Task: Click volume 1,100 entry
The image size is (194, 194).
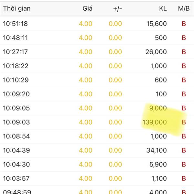Action: (159, 178)
